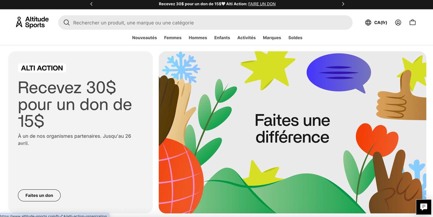Open the Femmes menu

[172, 38]
